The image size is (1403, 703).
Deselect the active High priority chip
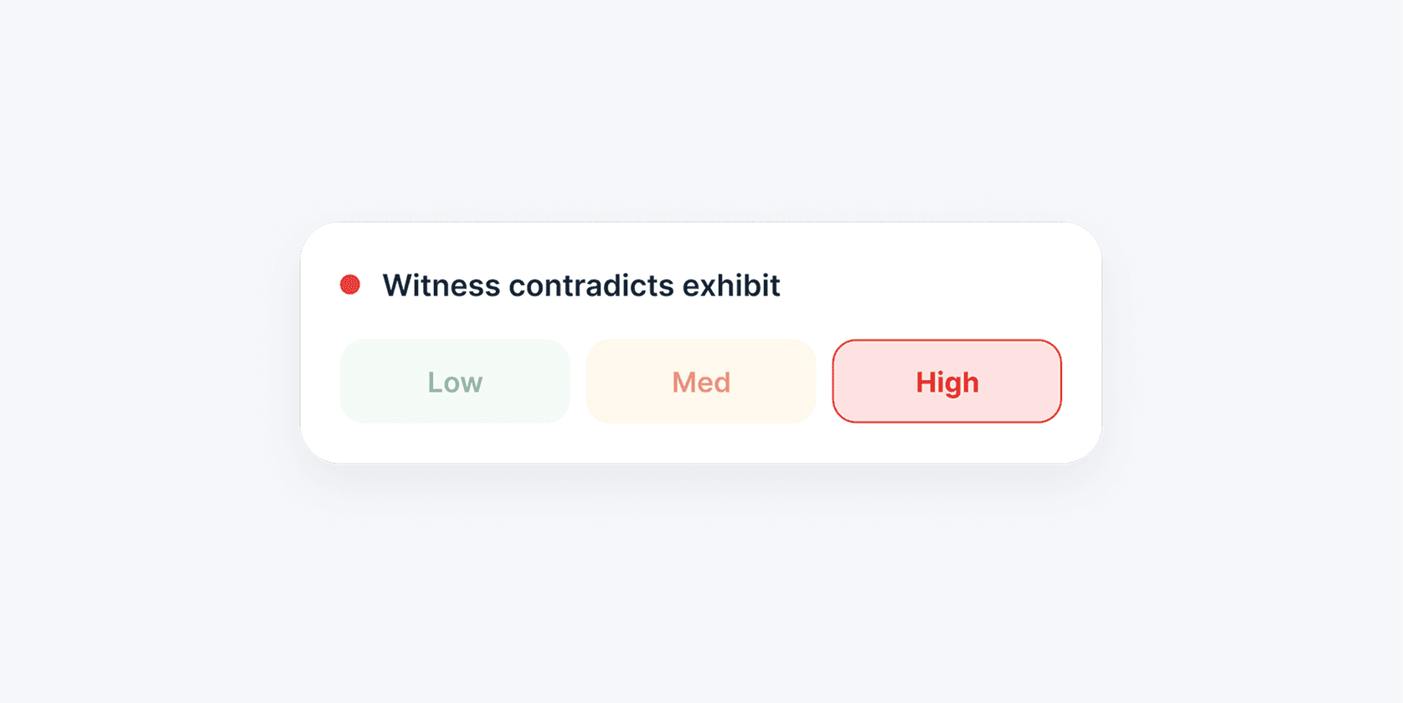947,382
